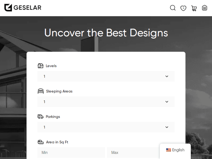Click the Levels label text
Image resolution: width=212 pixels, height=159 pixels.
(x=51, y=66)
